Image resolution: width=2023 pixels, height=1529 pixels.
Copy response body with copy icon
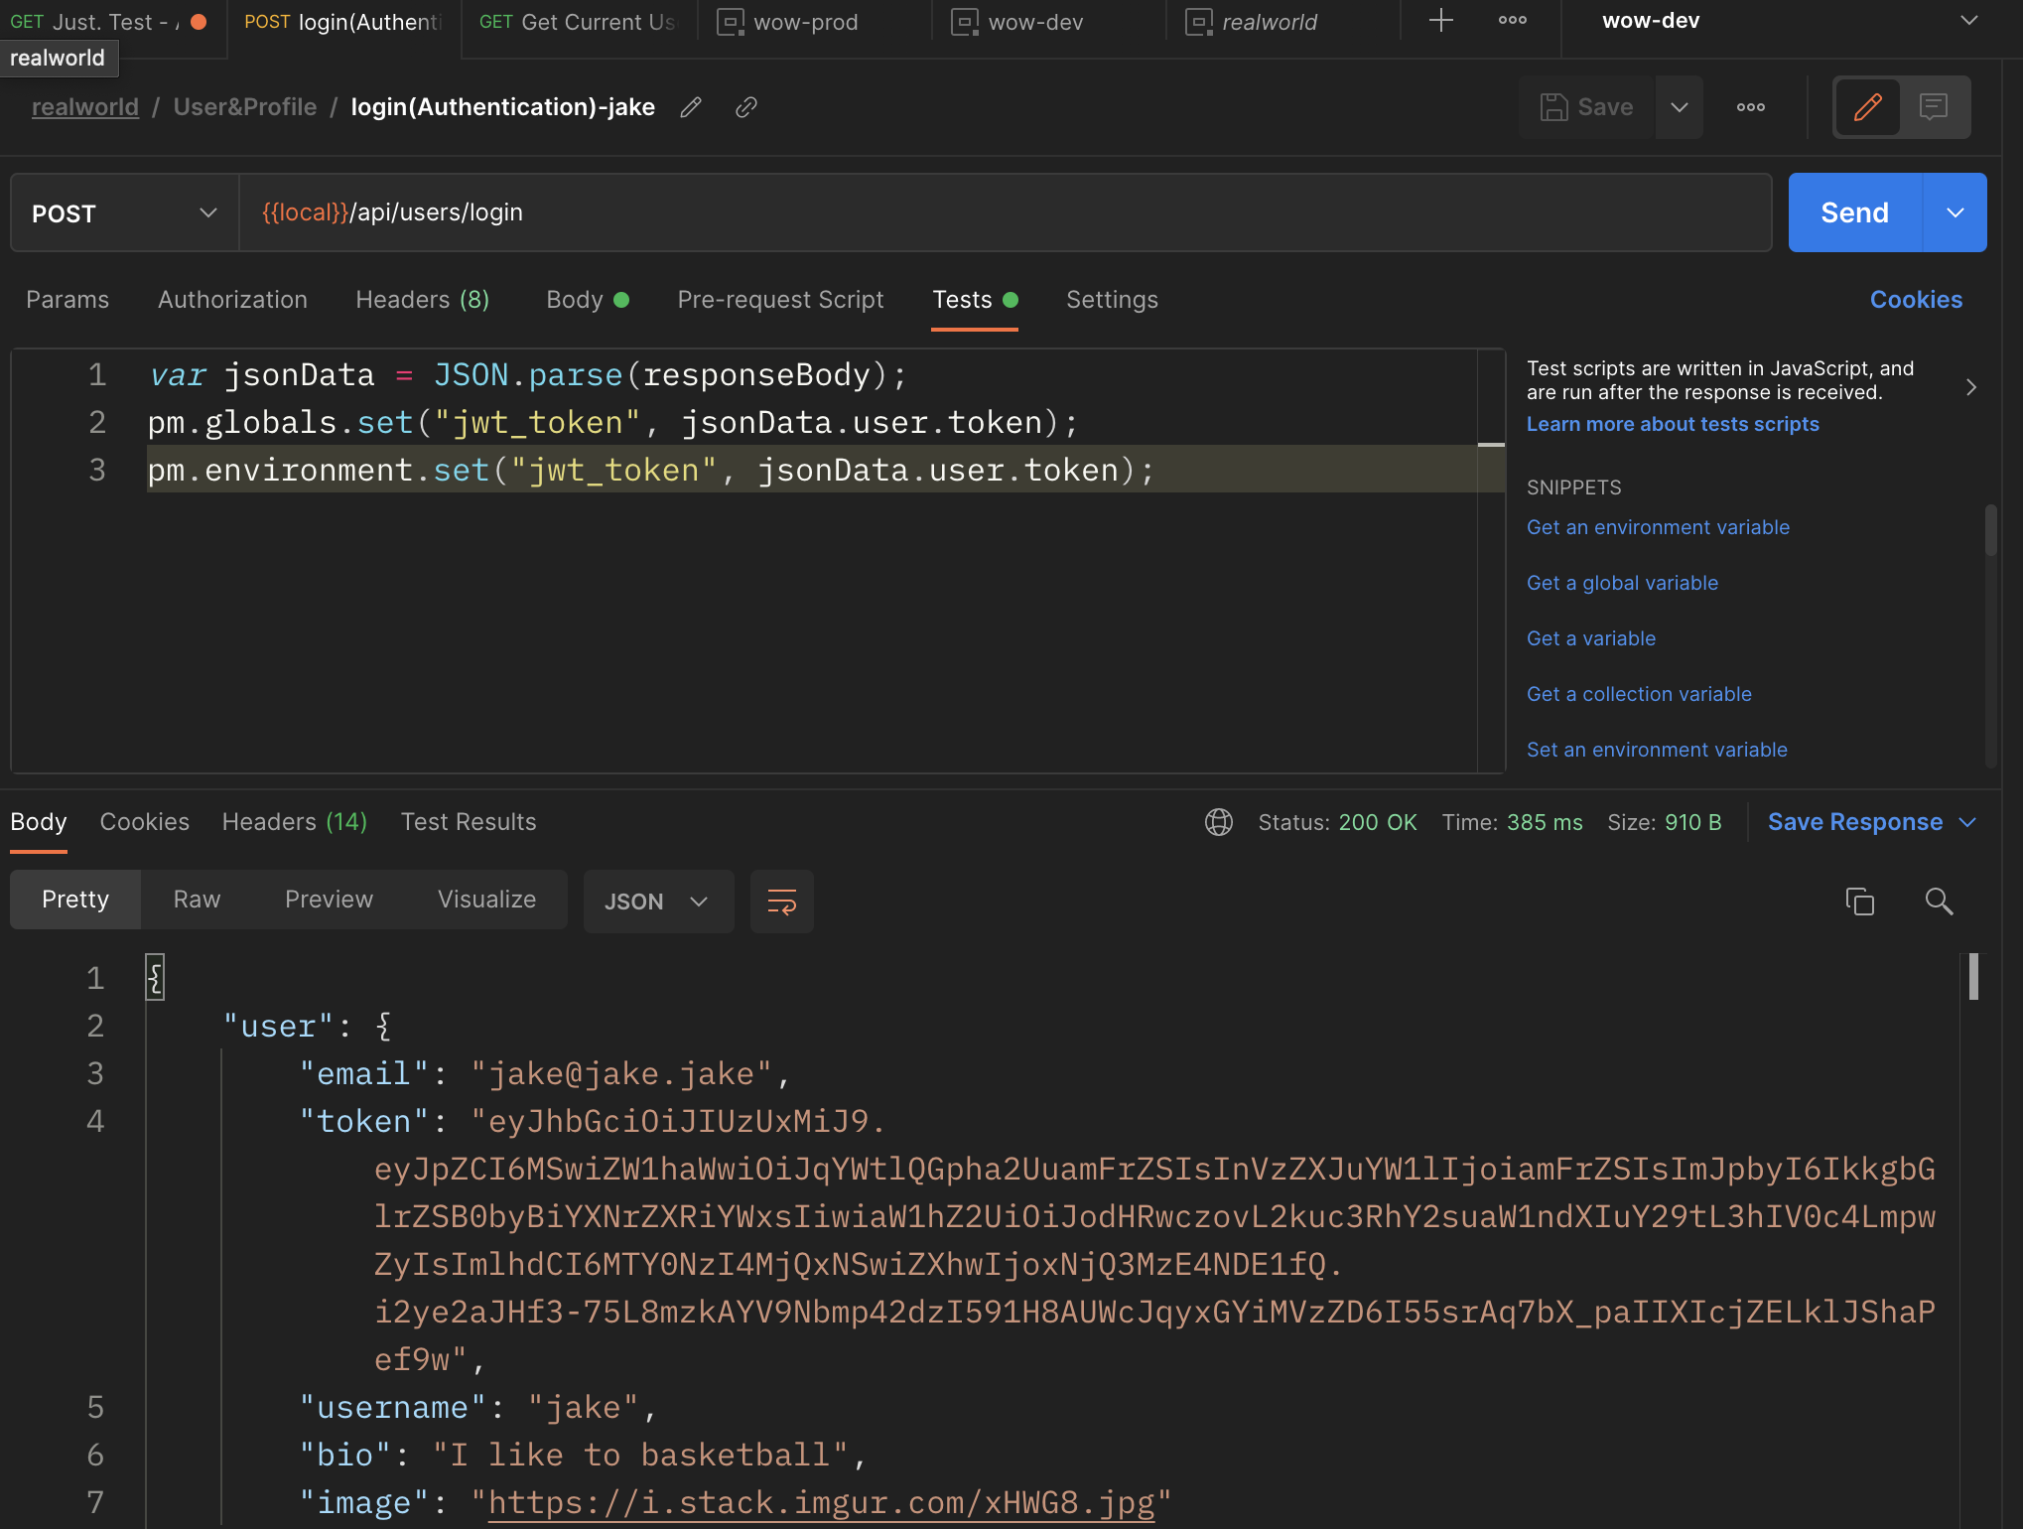pos(1859,902)
